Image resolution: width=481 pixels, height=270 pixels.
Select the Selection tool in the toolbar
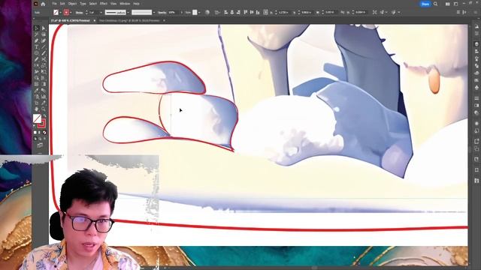click(37, 28)
